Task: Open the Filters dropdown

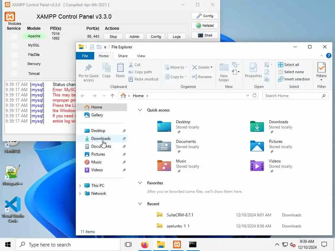Action: coord(321,72)
